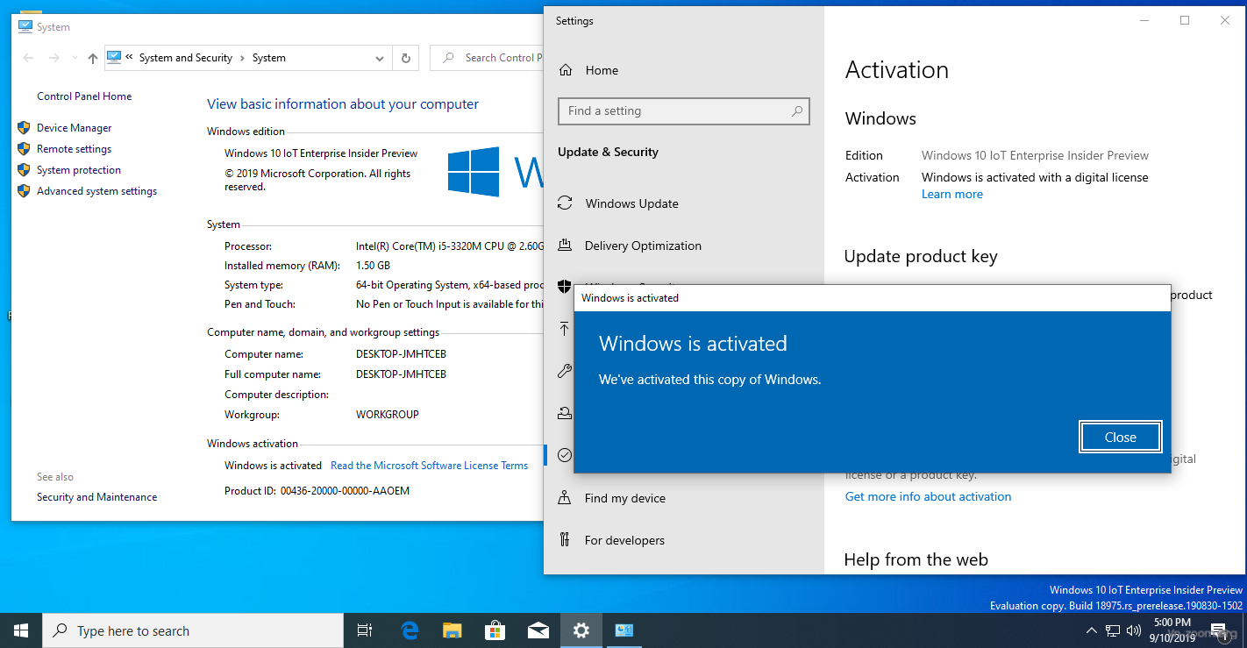Open Control Panel Home link
The width and height of the screenshot is (1247, 648).
[x=84, y=96]
